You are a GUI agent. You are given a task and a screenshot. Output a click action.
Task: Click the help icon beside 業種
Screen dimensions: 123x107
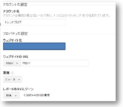point(12,73)
